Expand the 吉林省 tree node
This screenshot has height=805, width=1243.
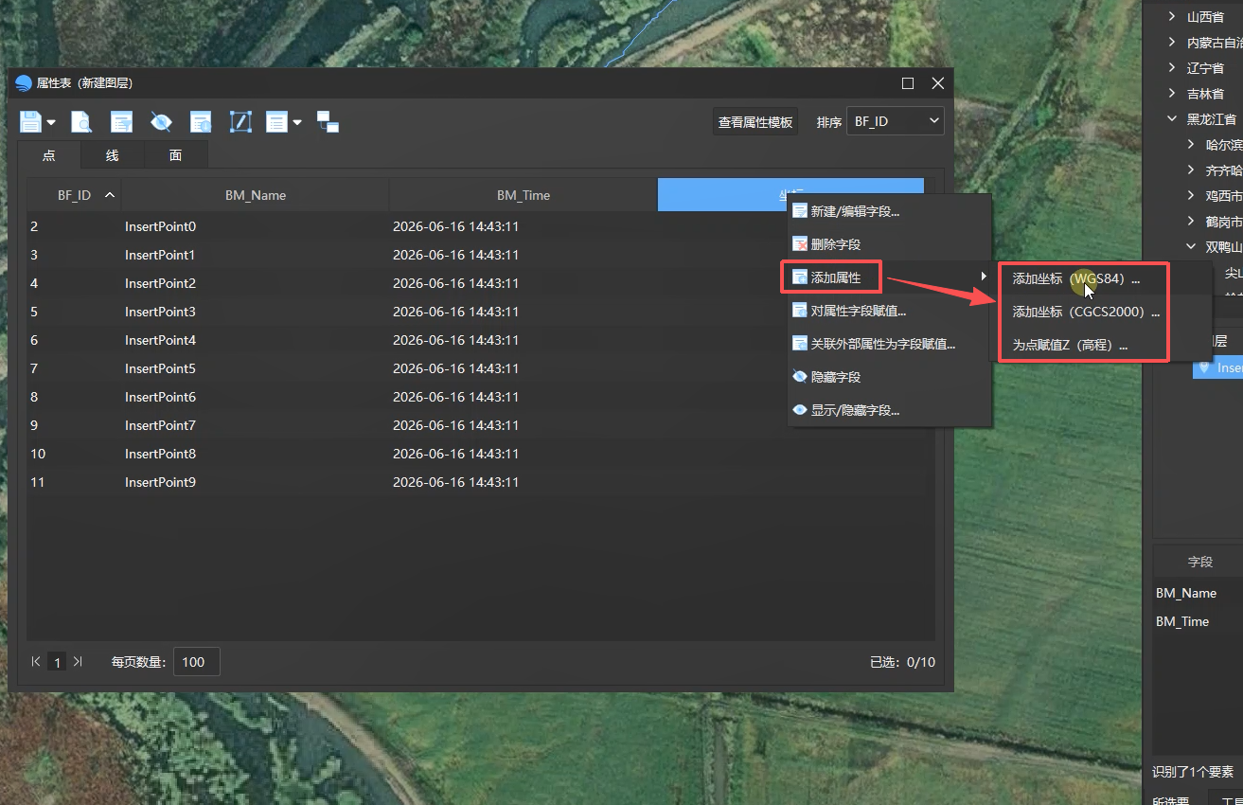pyautogui.click(x=1172, y=94)
